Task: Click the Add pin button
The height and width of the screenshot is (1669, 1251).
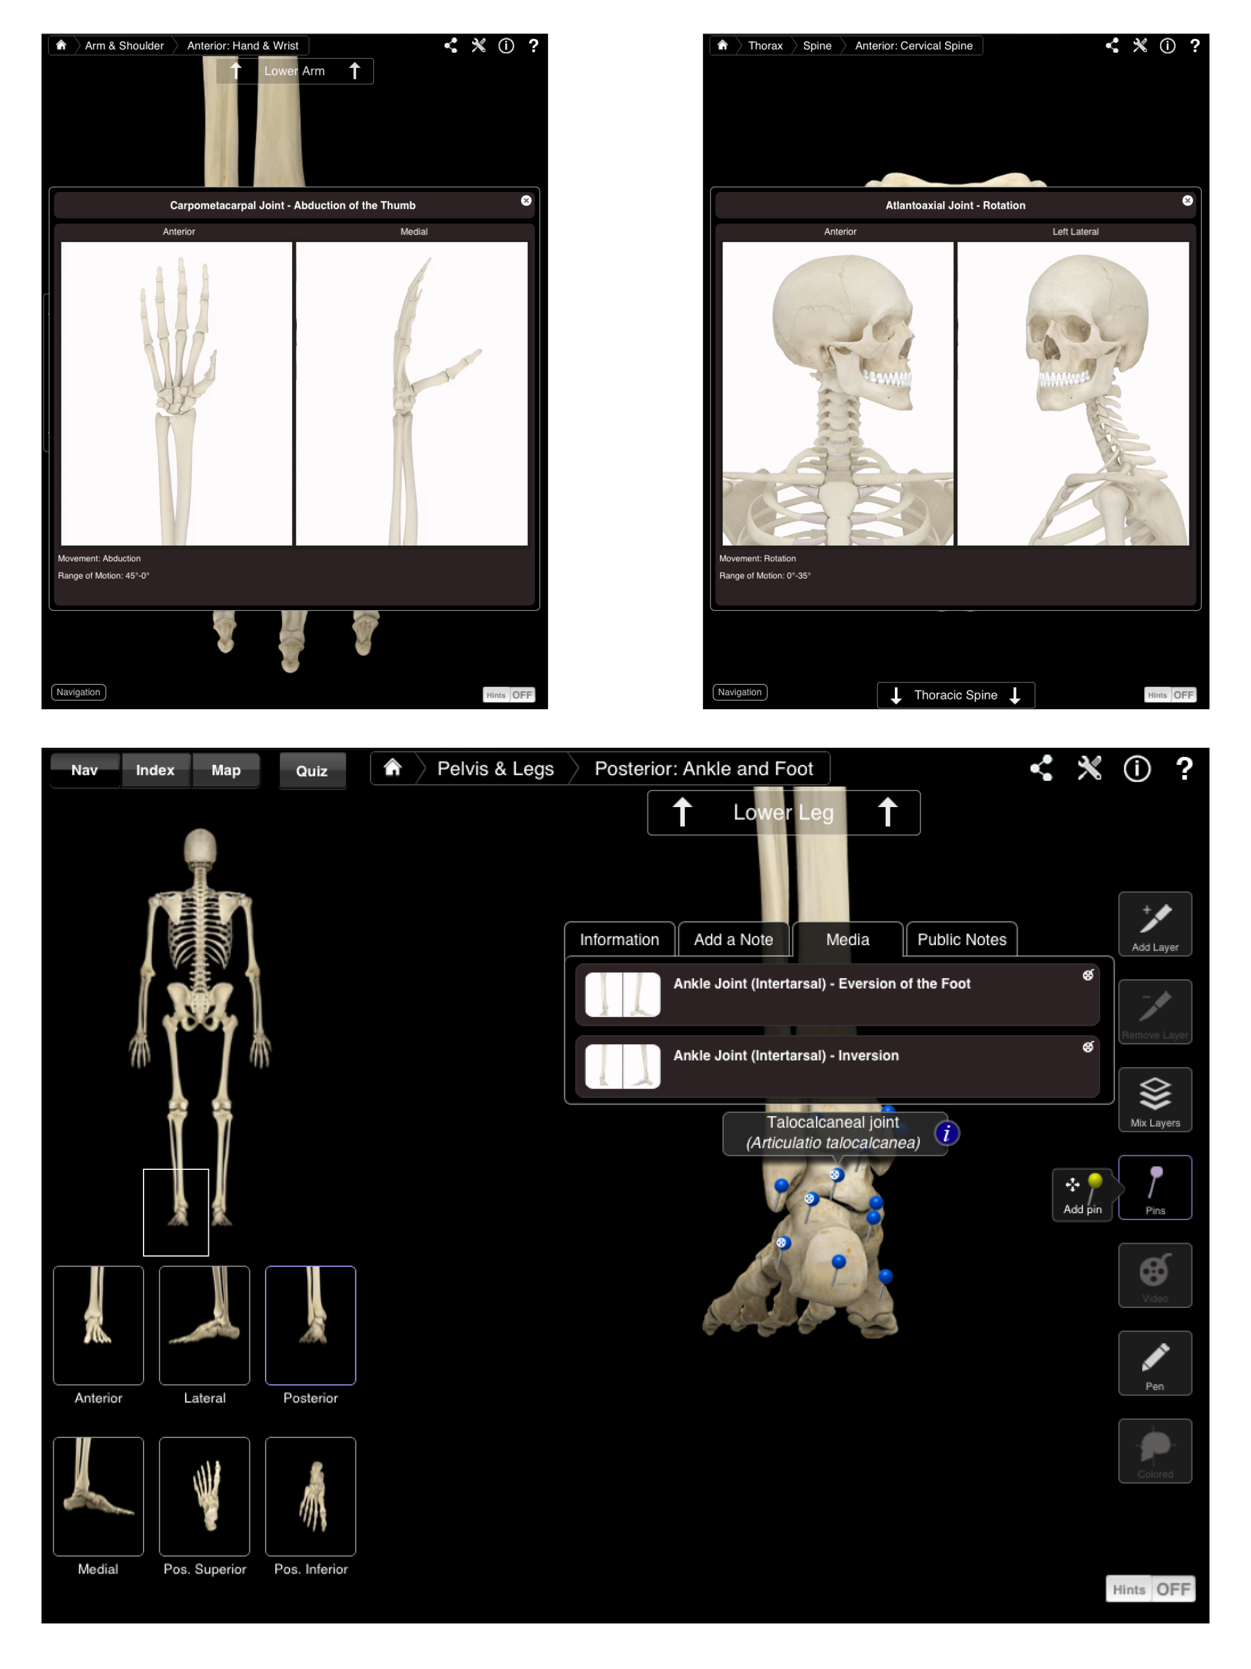Action: 1082,1194
